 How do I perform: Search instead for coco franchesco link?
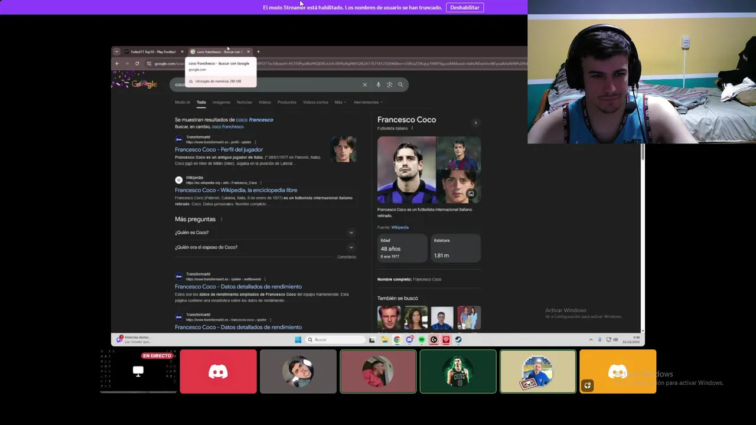(x=227, y=127)
